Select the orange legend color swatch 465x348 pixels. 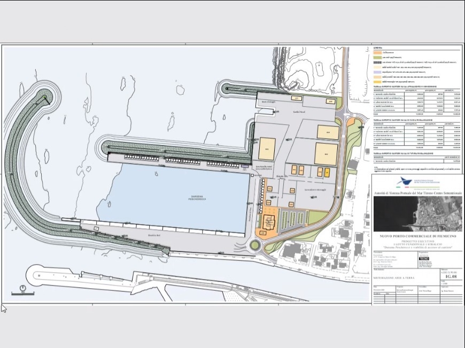tap(377, 53)
